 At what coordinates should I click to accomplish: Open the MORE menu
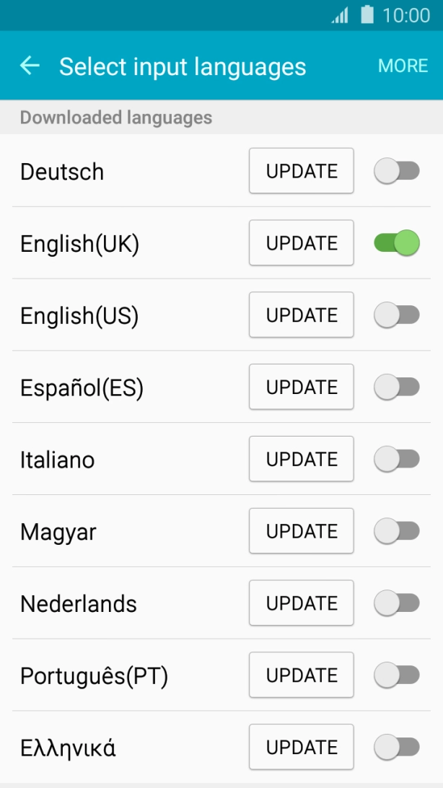click(x=403, y=66)
